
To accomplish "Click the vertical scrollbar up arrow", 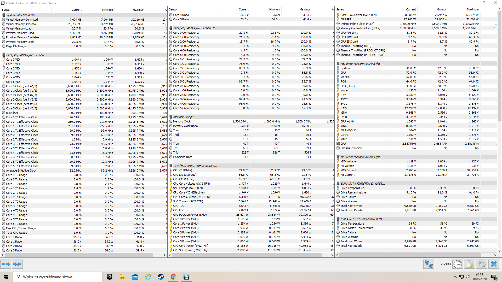I will (x=499, y=9).
